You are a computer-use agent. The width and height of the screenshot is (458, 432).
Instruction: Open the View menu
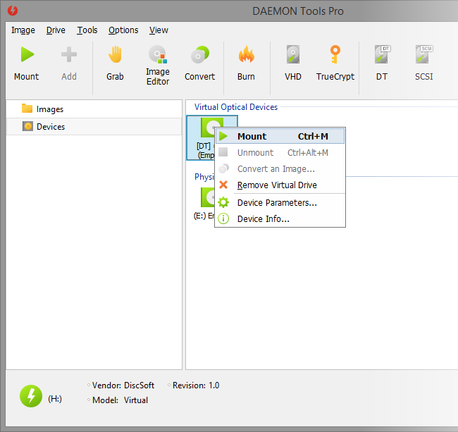click(x=159, y=30)
